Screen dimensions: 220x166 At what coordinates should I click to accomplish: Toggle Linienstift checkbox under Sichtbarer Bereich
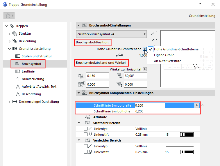coord(85,134)
